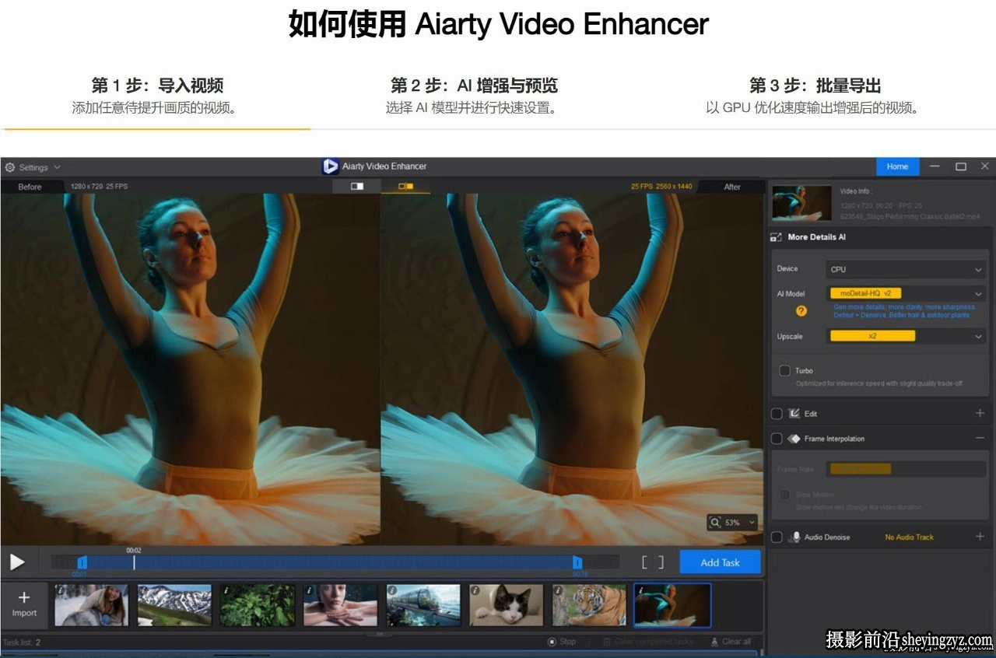Expand the Audio Denoise section plus
The width and height of the screenshot is (996, 658).
[980, 537]
